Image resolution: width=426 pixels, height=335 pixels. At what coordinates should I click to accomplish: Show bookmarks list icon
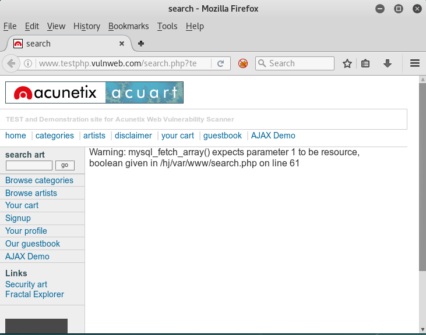coord(365,63)
